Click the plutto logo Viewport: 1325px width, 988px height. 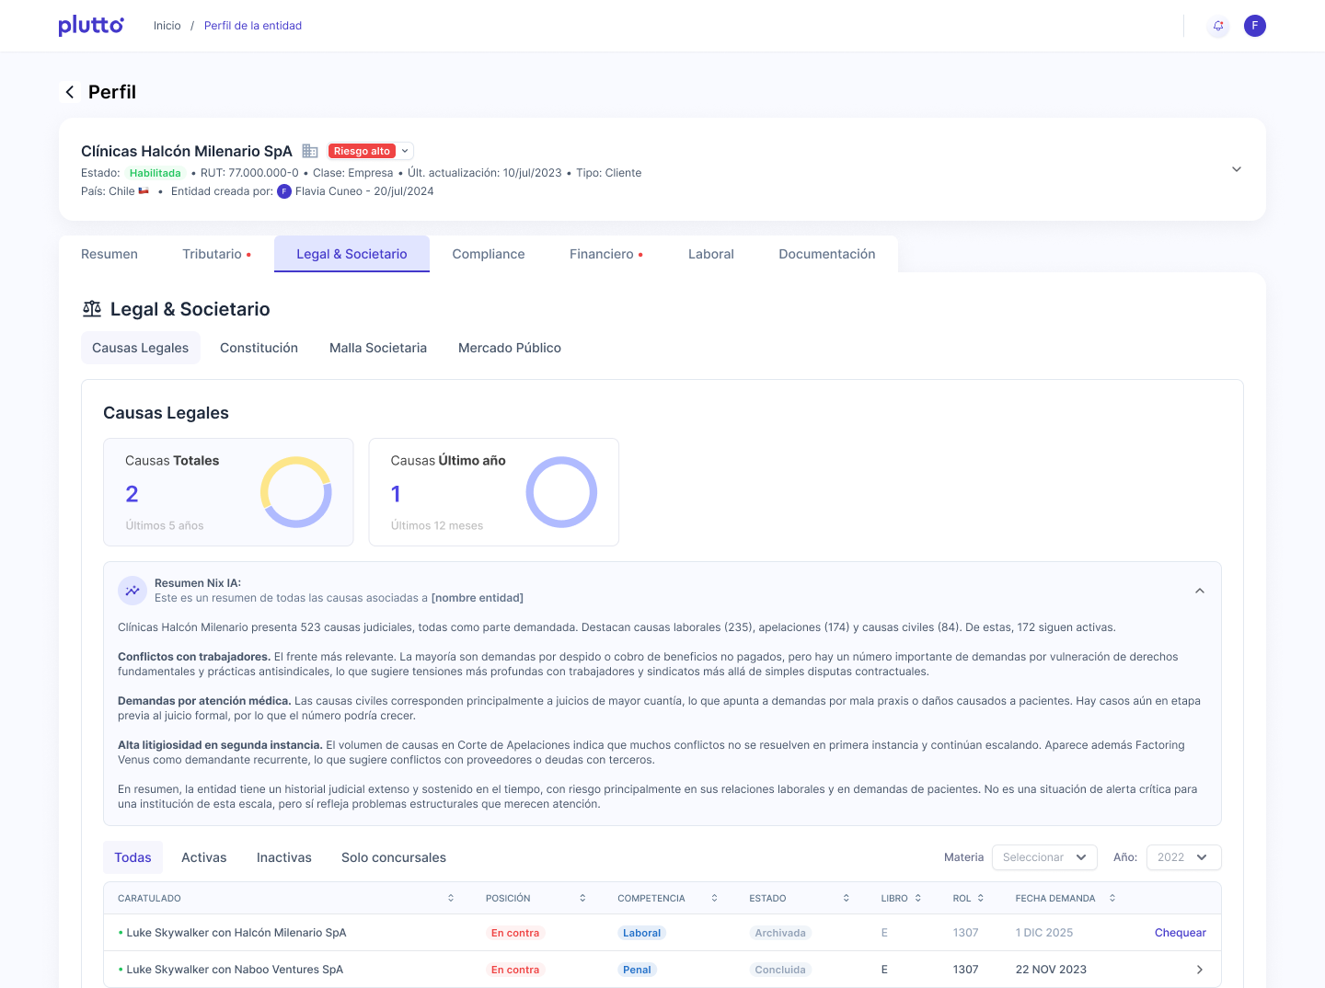pos(91,26)
